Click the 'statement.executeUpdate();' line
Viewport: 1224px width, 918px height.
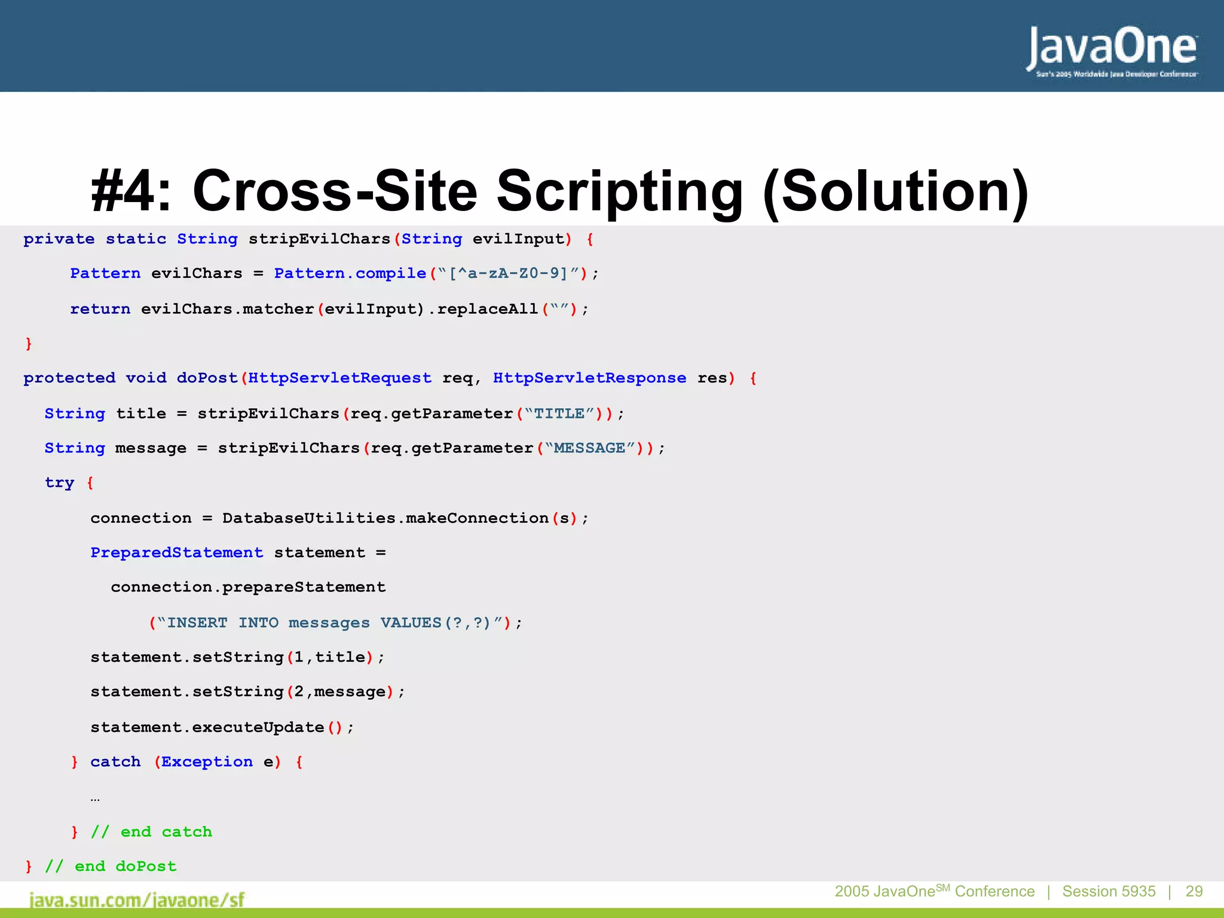pos(222,727)
